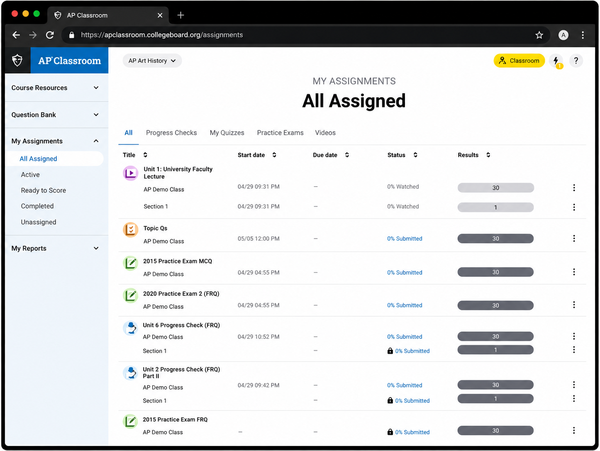
Task: Click the AP Classroom wordmark banner
Action: [69, 61]
